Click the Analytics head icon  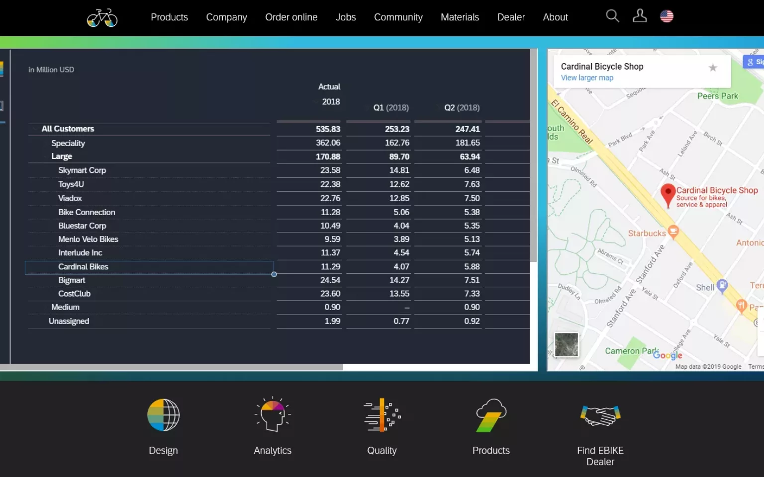[x=273, y=414]
